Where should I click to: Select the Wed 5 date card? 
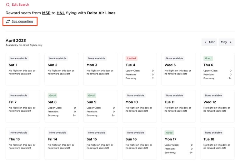[178, 69]
